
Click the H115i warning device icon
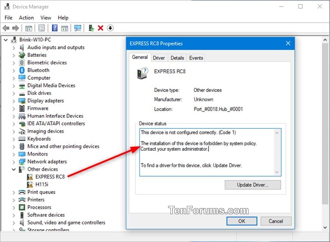[x=30, y=184]
